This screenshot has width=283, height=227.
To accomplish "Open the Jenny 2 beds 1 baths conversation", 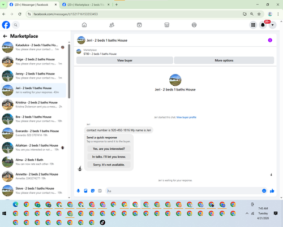I will (x=33, y=76).
